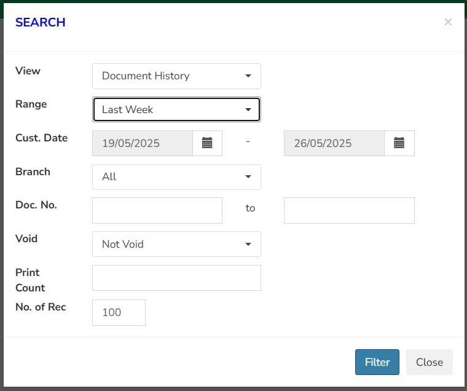This screenshot has height=391, width=467.
Task: Click the No. of Rec field
Action: 119,312
